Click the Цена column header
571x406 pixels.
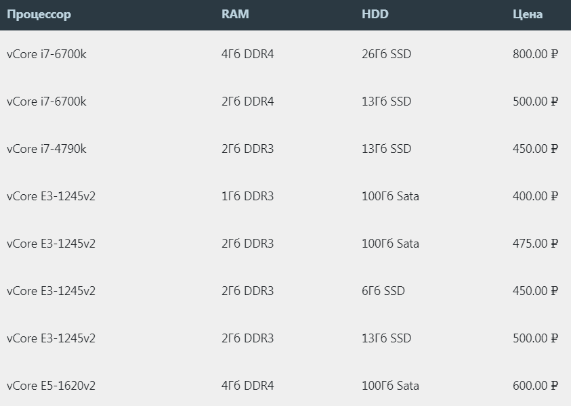coord(528,15)
